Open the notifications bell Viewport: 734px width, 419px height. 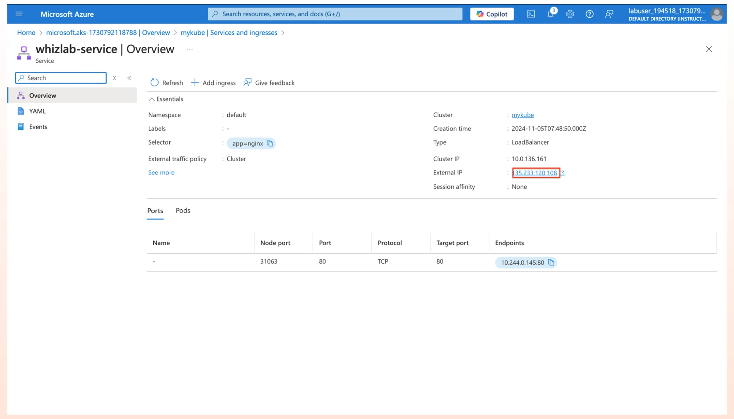pyautogui.click(x=550, y=14)
